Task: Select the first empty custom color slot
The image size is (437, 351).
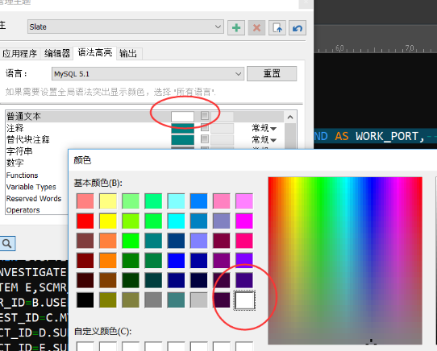Action: pos(85,346)
